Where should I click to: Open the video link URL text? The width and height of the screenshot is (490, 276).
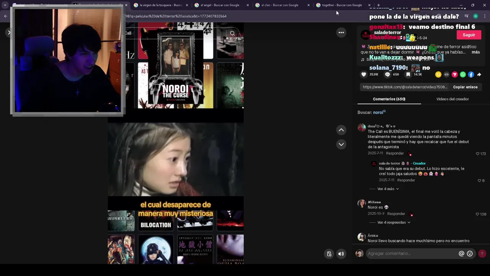tap(405, 87)
